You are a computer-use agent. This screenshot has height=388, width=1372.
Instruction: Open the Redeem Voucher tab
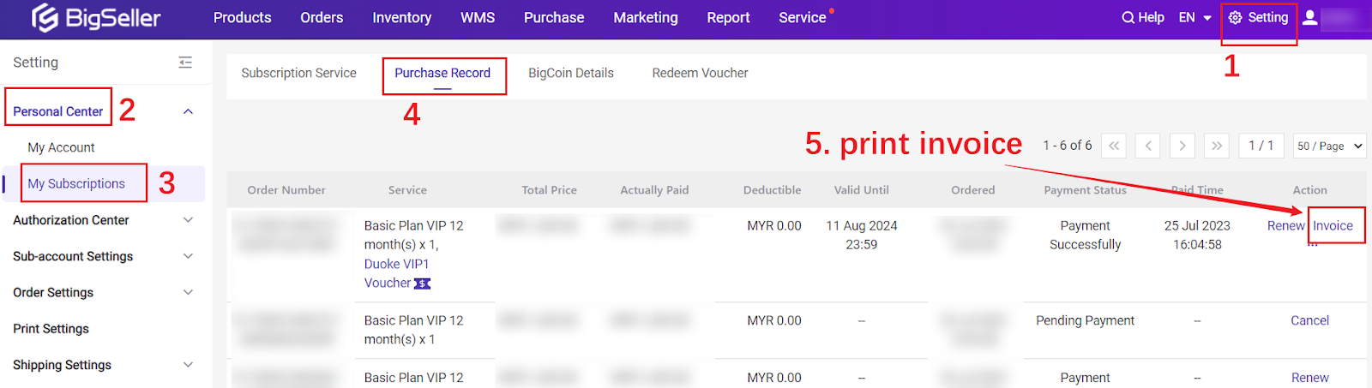pyautogui.click(x=700, y=74)
